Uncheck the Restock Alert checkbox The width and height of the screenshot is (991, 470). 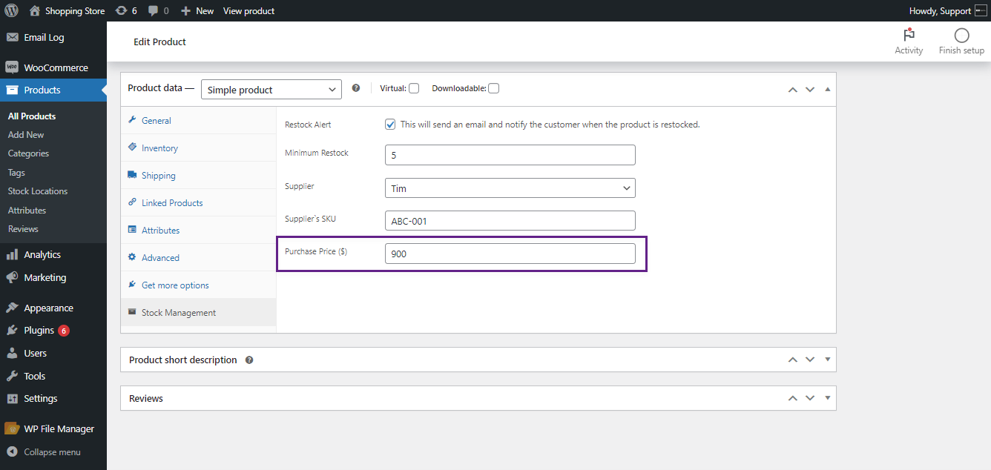(x=390, y=125)
